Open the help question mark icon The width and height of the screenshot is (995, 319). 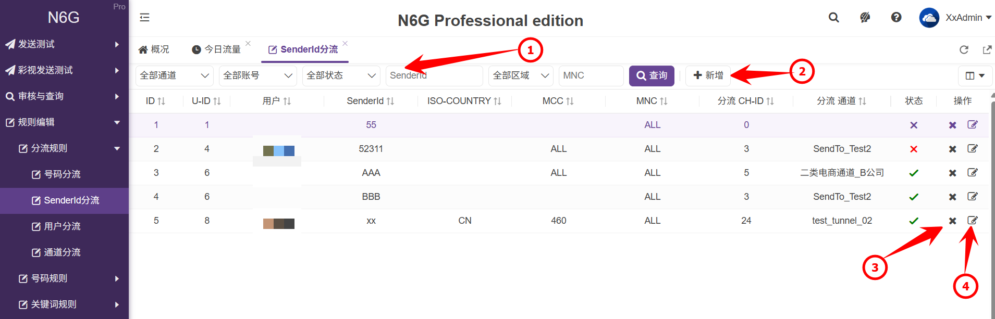tap(896, 18)
